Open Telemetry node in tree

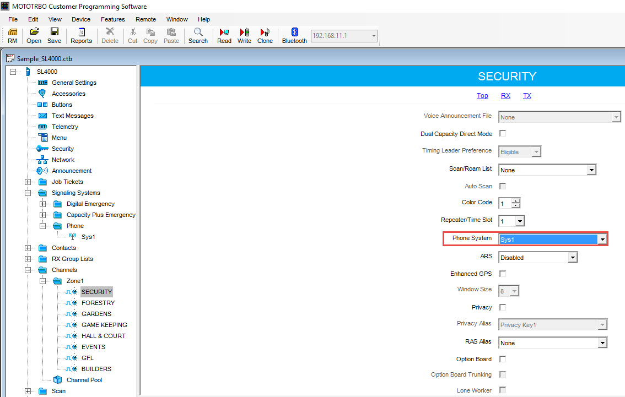tap(65, 127)
